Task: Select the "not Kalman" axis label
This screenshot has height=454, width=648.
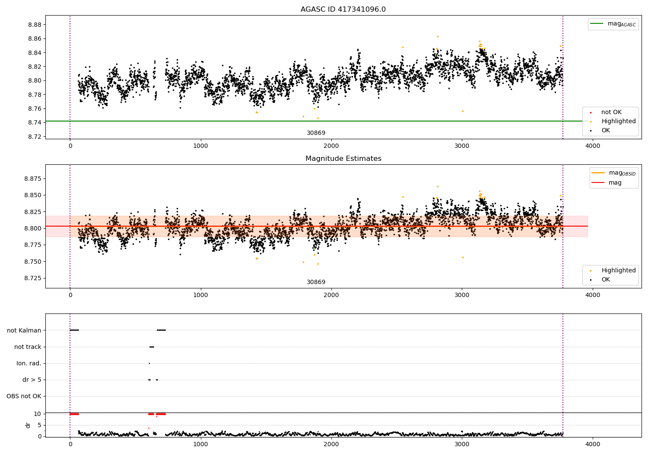Action: pos(24,331)
